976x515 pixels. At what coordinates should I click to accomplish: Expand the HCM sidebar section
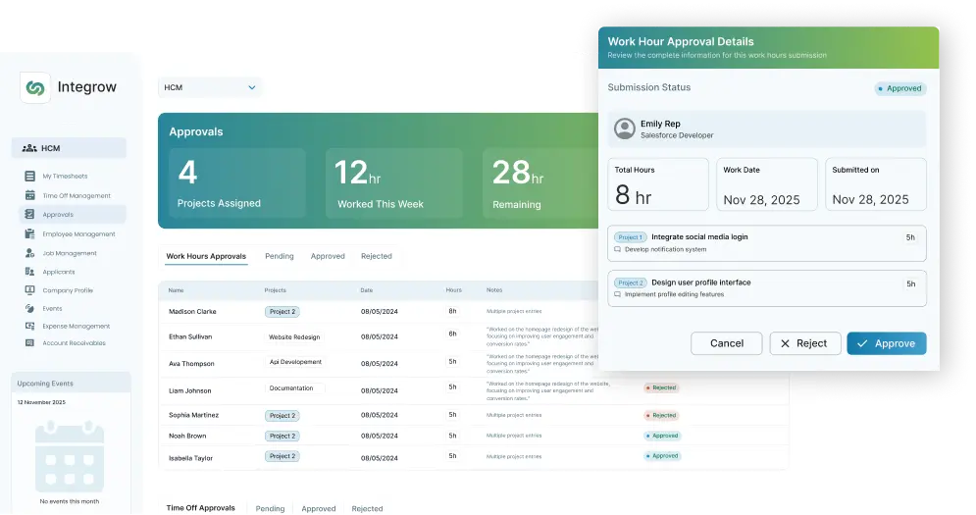click(69, 148)
